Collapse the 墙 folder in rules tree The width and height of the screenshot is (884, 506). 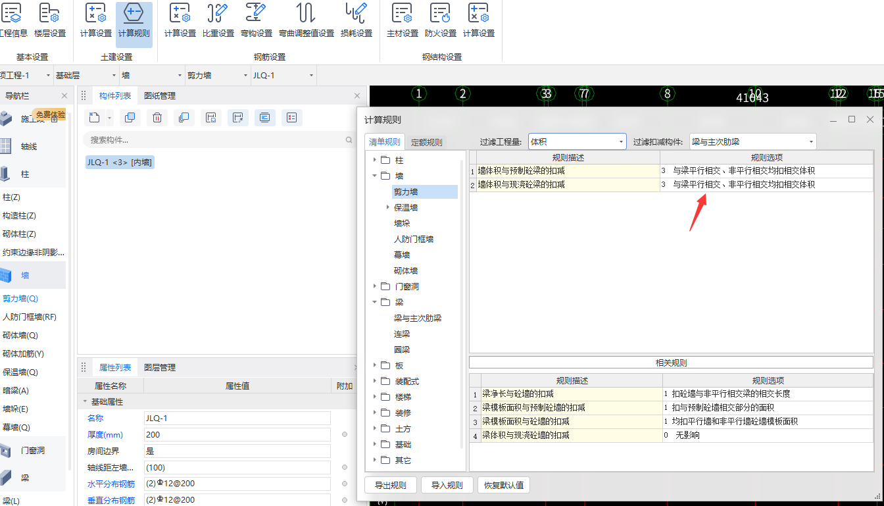pos(375,176)
